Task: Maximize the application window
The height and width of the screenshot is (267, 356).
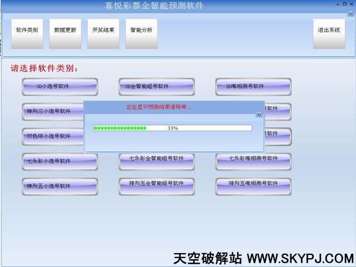Action: click(345, 4)
